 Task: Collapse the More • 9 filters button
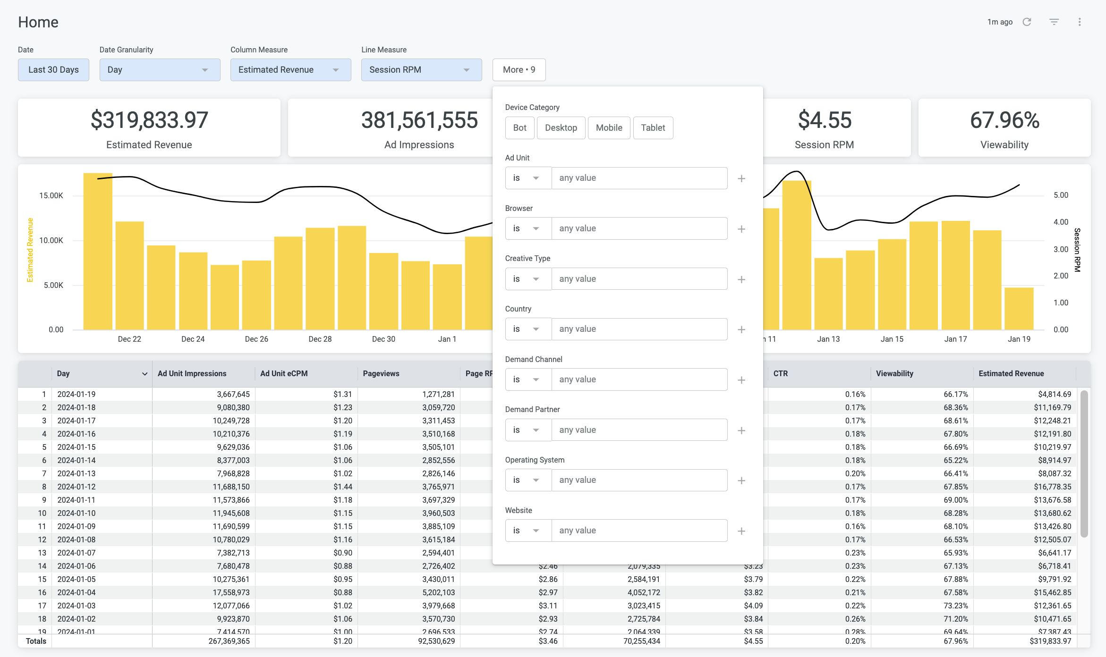coord(519,70)
